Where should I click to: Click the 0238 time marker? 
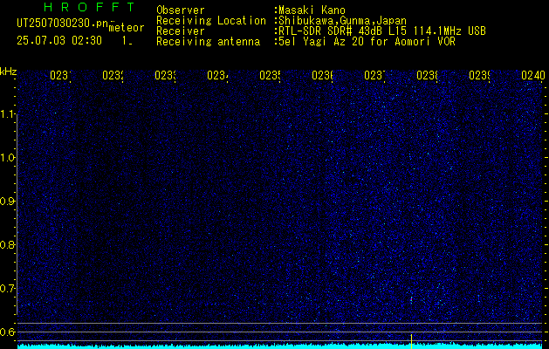point(427,75)
